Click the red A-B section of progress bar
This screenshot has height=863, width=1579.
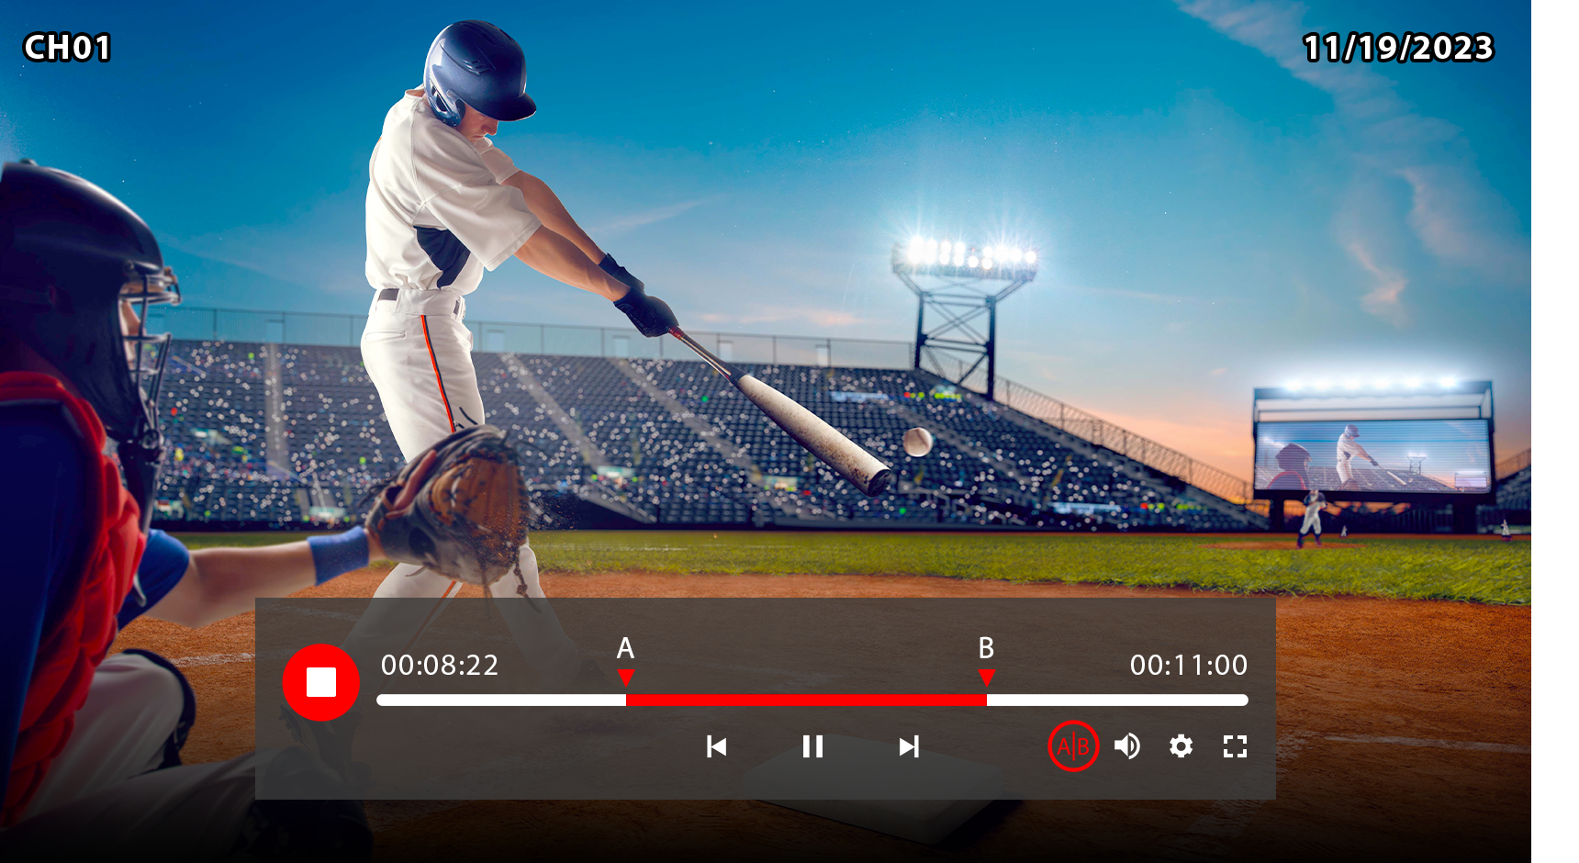click(x=806, y=700)
